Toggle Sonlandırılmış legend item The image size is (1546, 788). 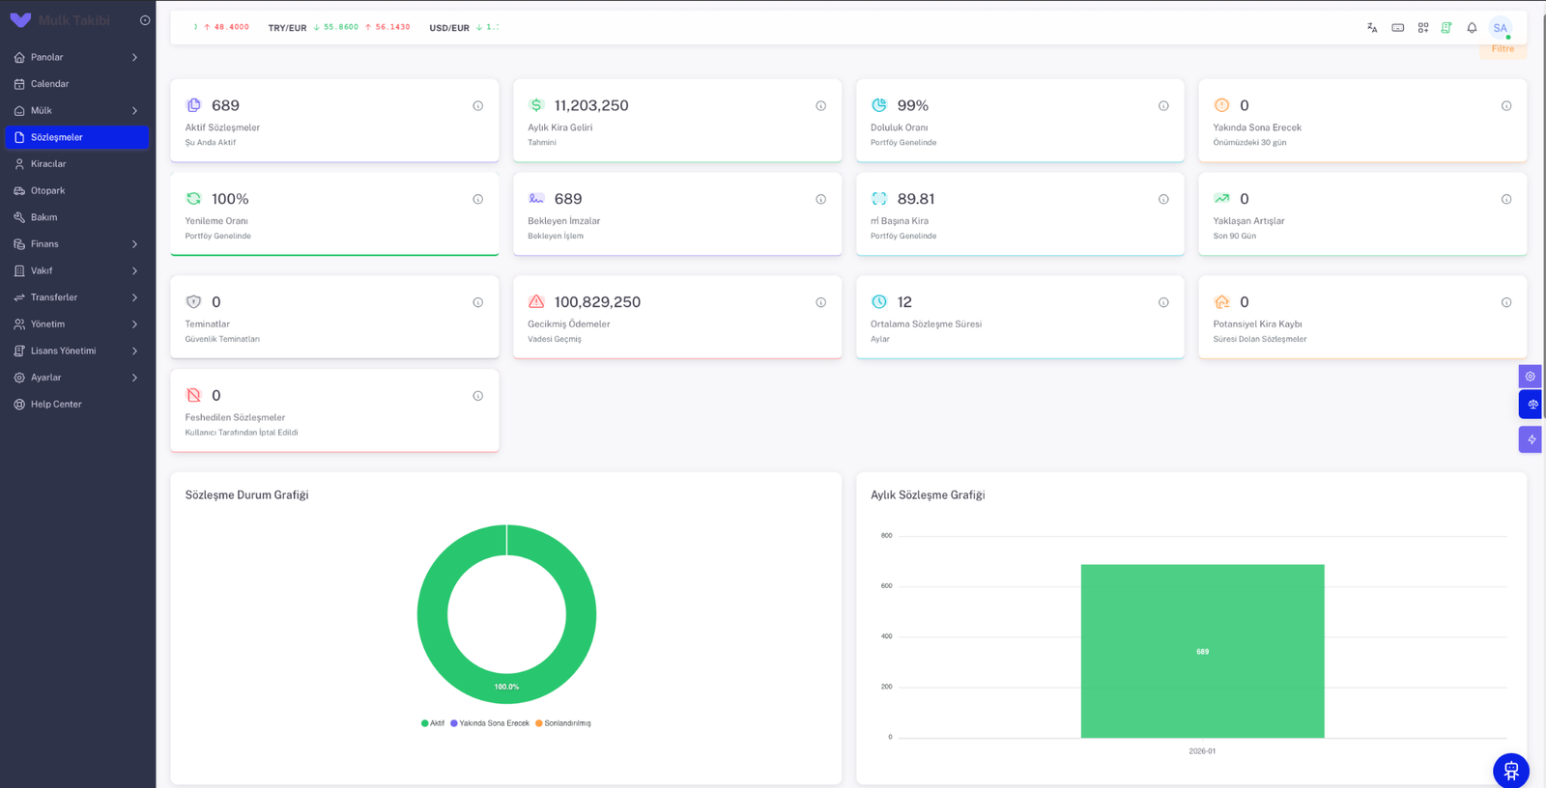(563, 723)
